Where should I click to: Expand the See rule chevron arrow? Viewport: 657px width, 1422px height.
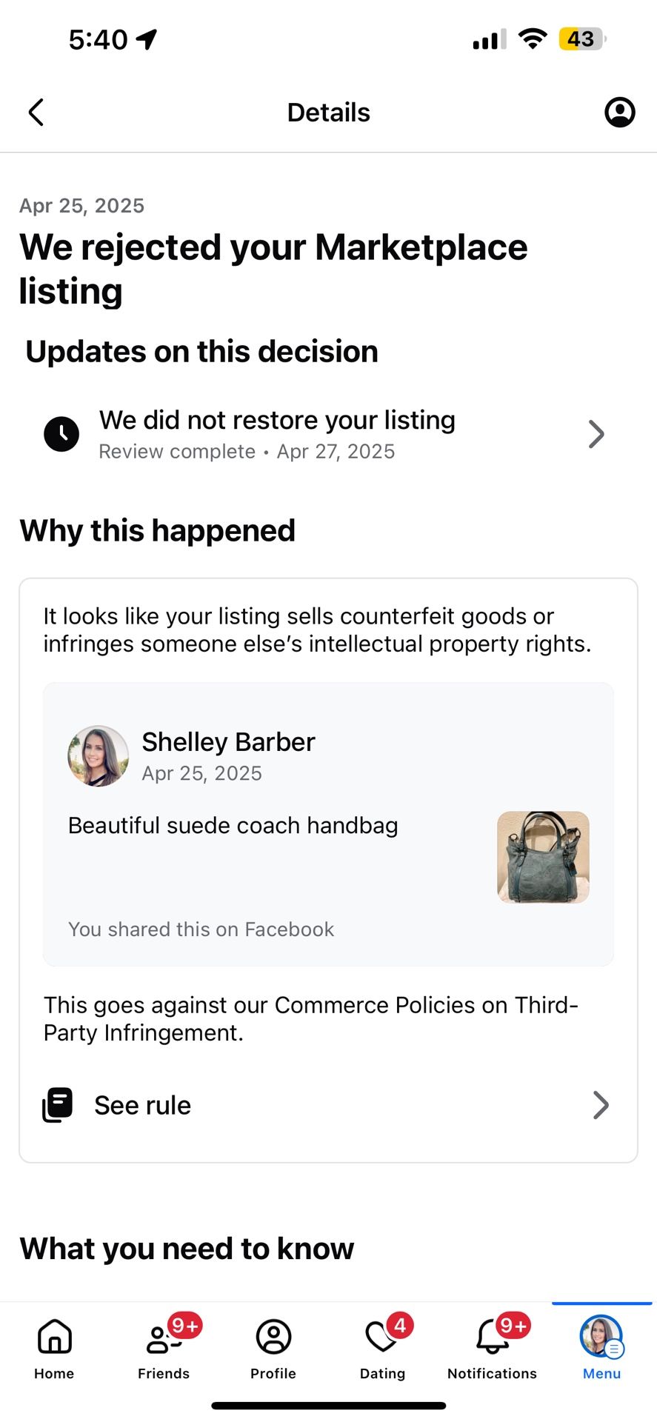tap(601, 1105)
